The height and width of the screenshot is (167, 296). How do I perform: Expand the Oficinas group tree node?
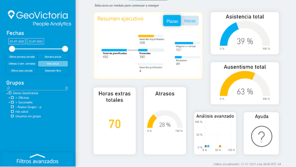pos(9,98)
